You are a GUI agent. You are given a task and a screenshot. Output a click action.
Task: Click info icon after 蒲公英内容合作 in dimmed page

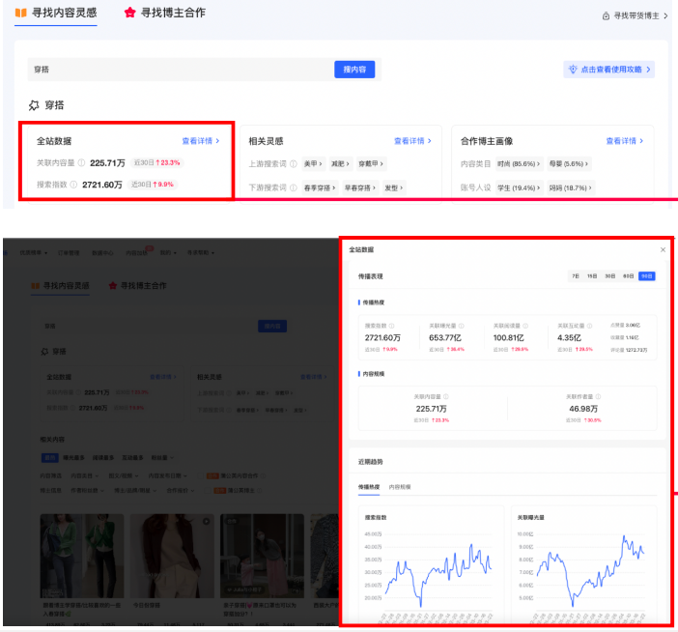[x=264, y=475]
